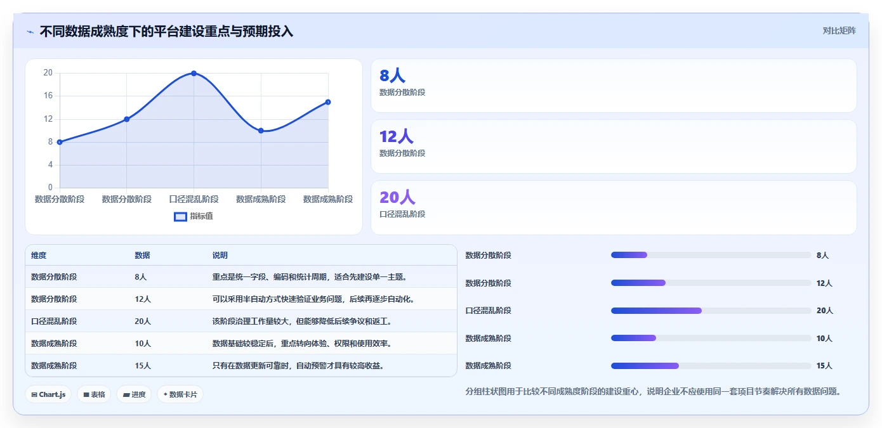Viewport: 882px width, 428px height.
Task: Open the 12人 data card
Action: pyautogui.click(x=614, y=146)
